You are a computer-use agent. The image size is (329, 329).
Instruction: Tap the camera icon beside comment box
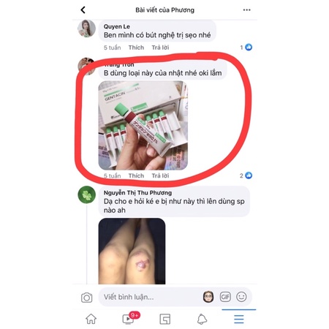[86, 298]
